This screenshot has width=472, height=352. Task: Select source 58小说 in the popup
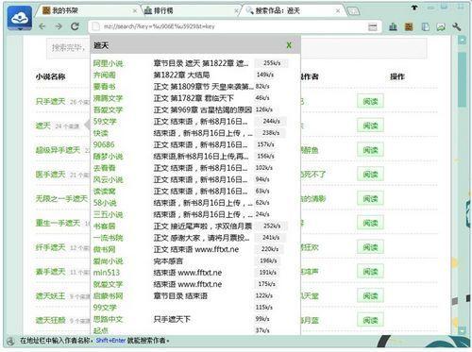click(x=105, y=203)
